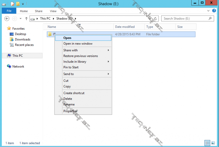The image size is (219, 147).
Task: Switch to Details view icon in status bar
Action: (x=207, y=143)
